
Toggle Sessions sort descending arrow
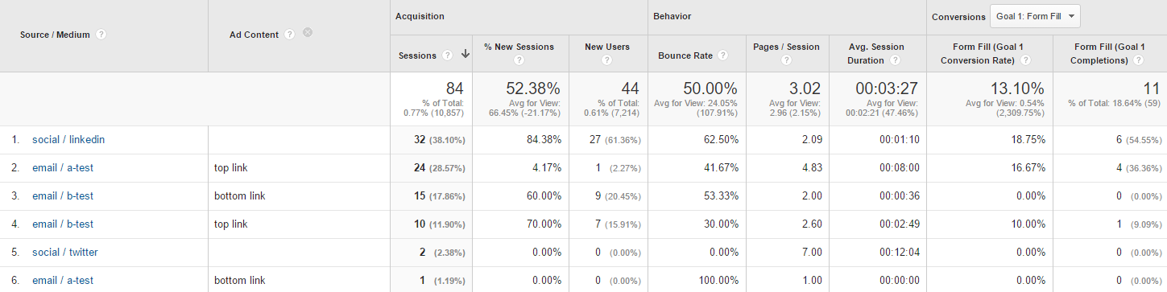466,55
